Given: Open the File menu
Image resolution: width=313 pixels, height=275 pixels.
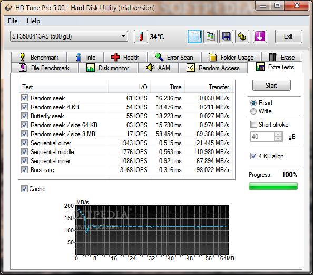Looking at the screenshot, I should tap(13, 21).
